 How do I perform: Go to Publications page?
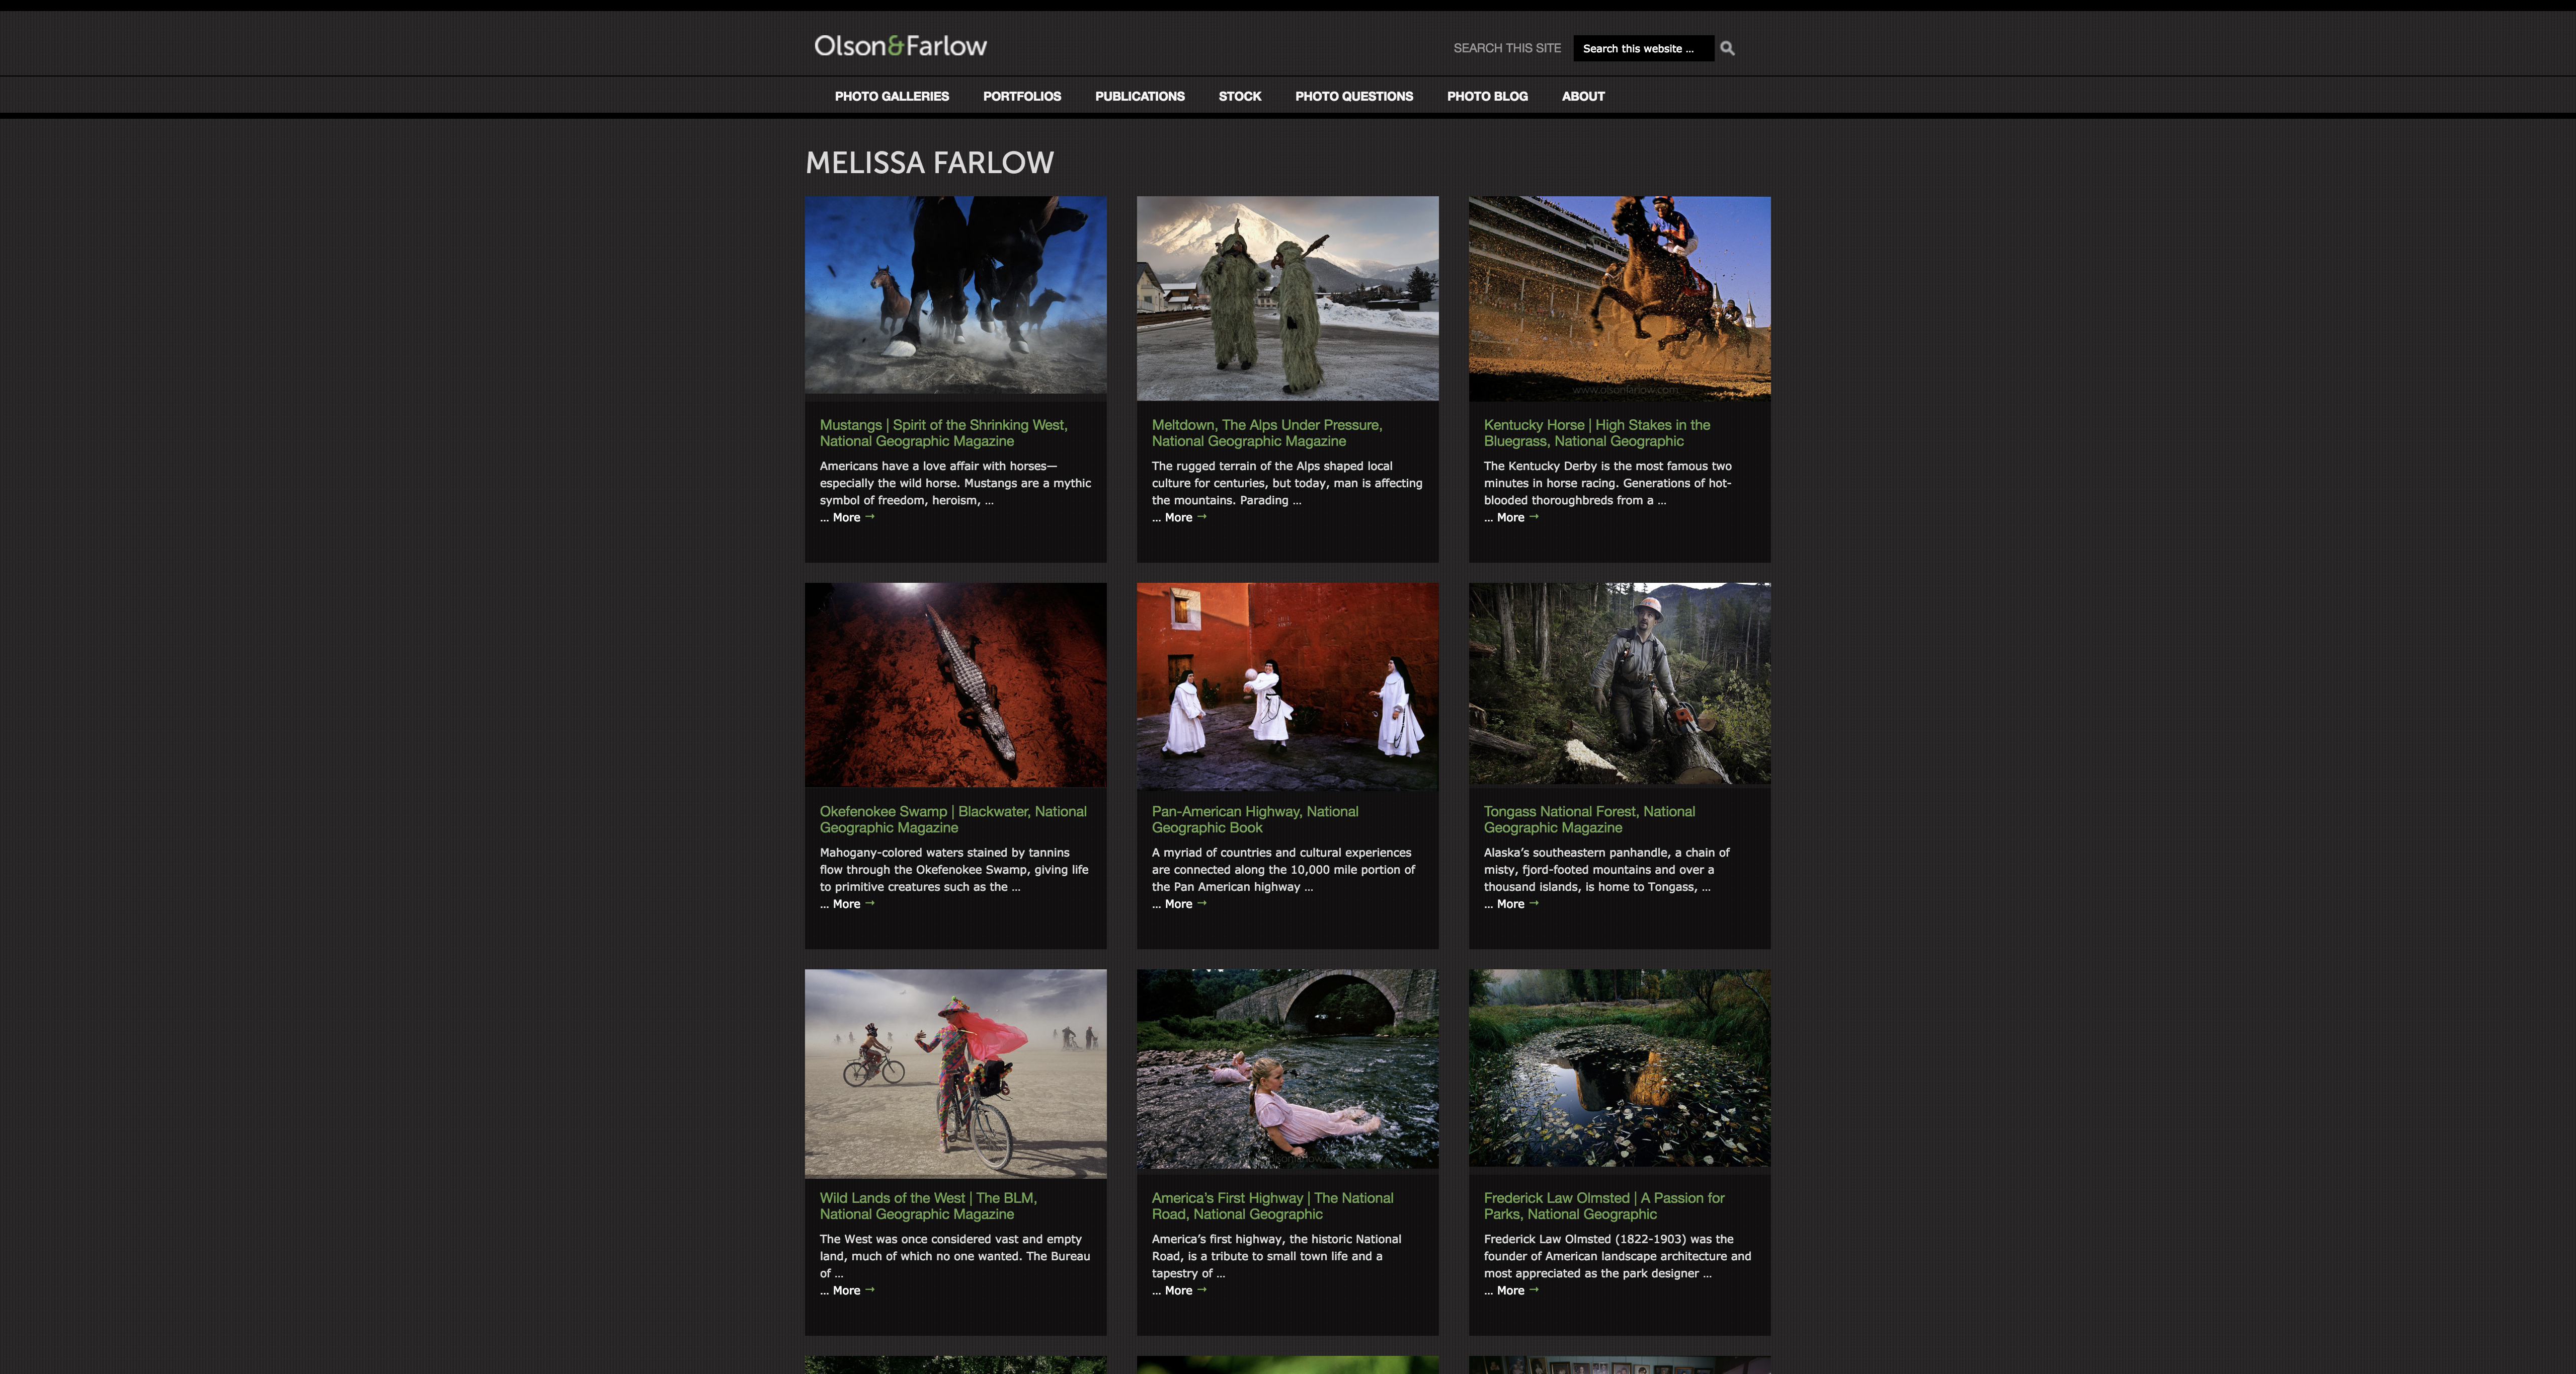tap(1139, 96)
